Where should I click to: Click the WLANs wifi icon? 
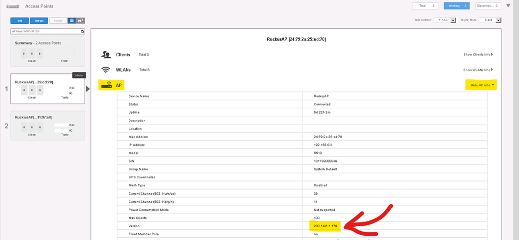point(105,70)
